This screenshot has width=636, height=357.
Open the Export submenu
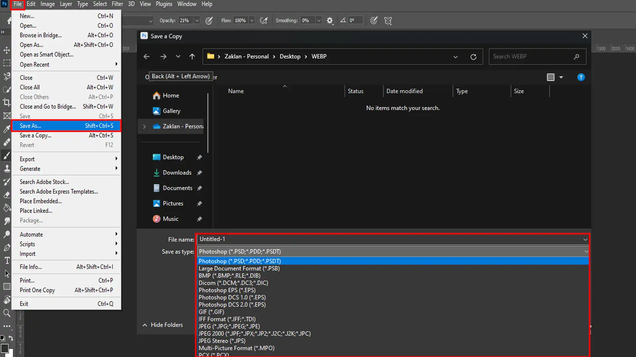(66, 159)
